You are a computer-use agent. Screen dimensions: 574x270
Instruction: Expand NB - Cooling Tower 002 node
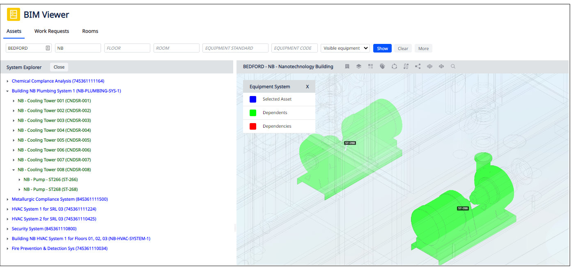pyautogui.click(x=14, y=111)
